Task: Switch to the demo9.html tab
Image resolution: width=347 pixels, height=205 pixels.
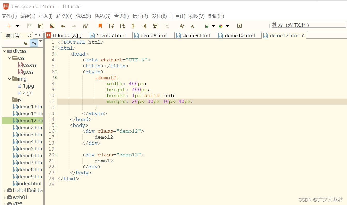Action: point(196,36)
